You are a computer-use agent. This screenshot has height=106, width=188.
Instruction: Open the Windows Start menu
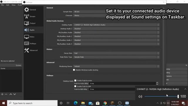click(4, 103)
